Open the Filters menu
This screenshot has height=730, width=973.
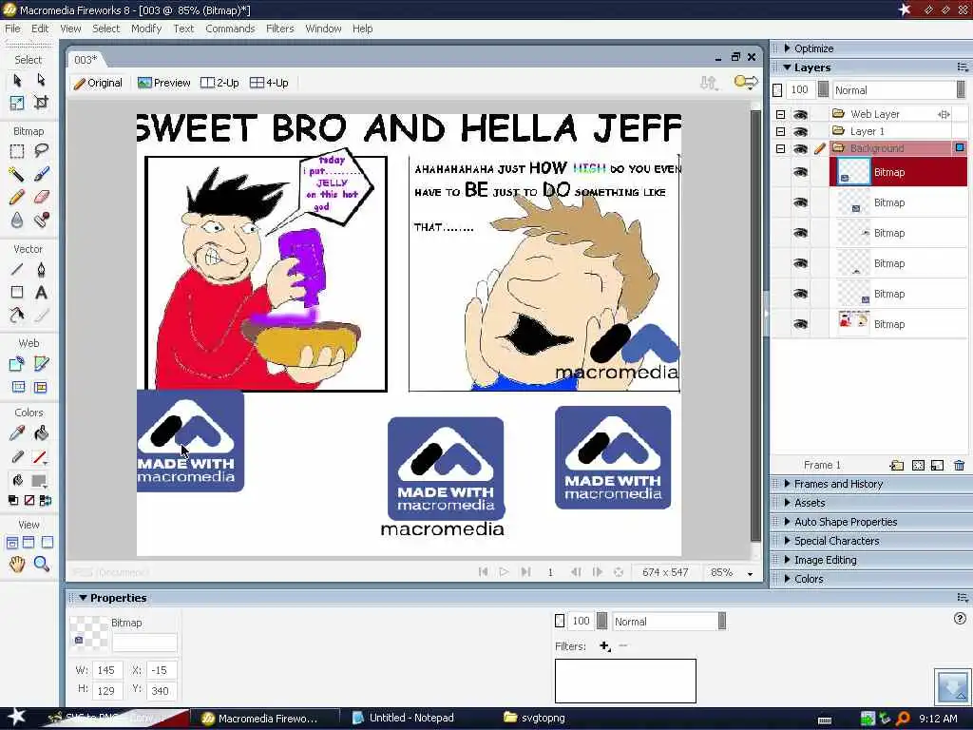click(x=280, y=29)
